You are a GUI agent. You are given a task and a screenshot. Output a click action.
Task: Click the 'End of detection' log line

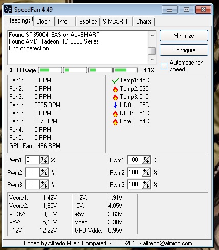[29, 48]
